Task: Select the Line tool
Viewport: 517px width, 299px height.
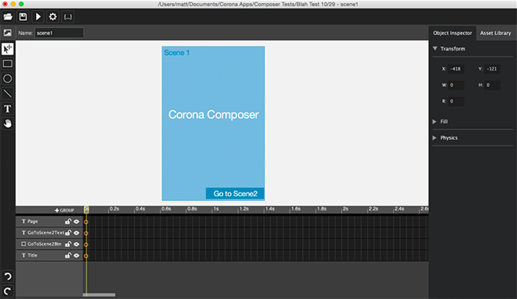Action: click(8, 93)
